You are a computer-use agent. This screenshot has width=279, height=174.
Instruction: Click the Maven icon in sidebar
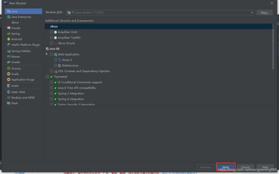pos(9,57)
